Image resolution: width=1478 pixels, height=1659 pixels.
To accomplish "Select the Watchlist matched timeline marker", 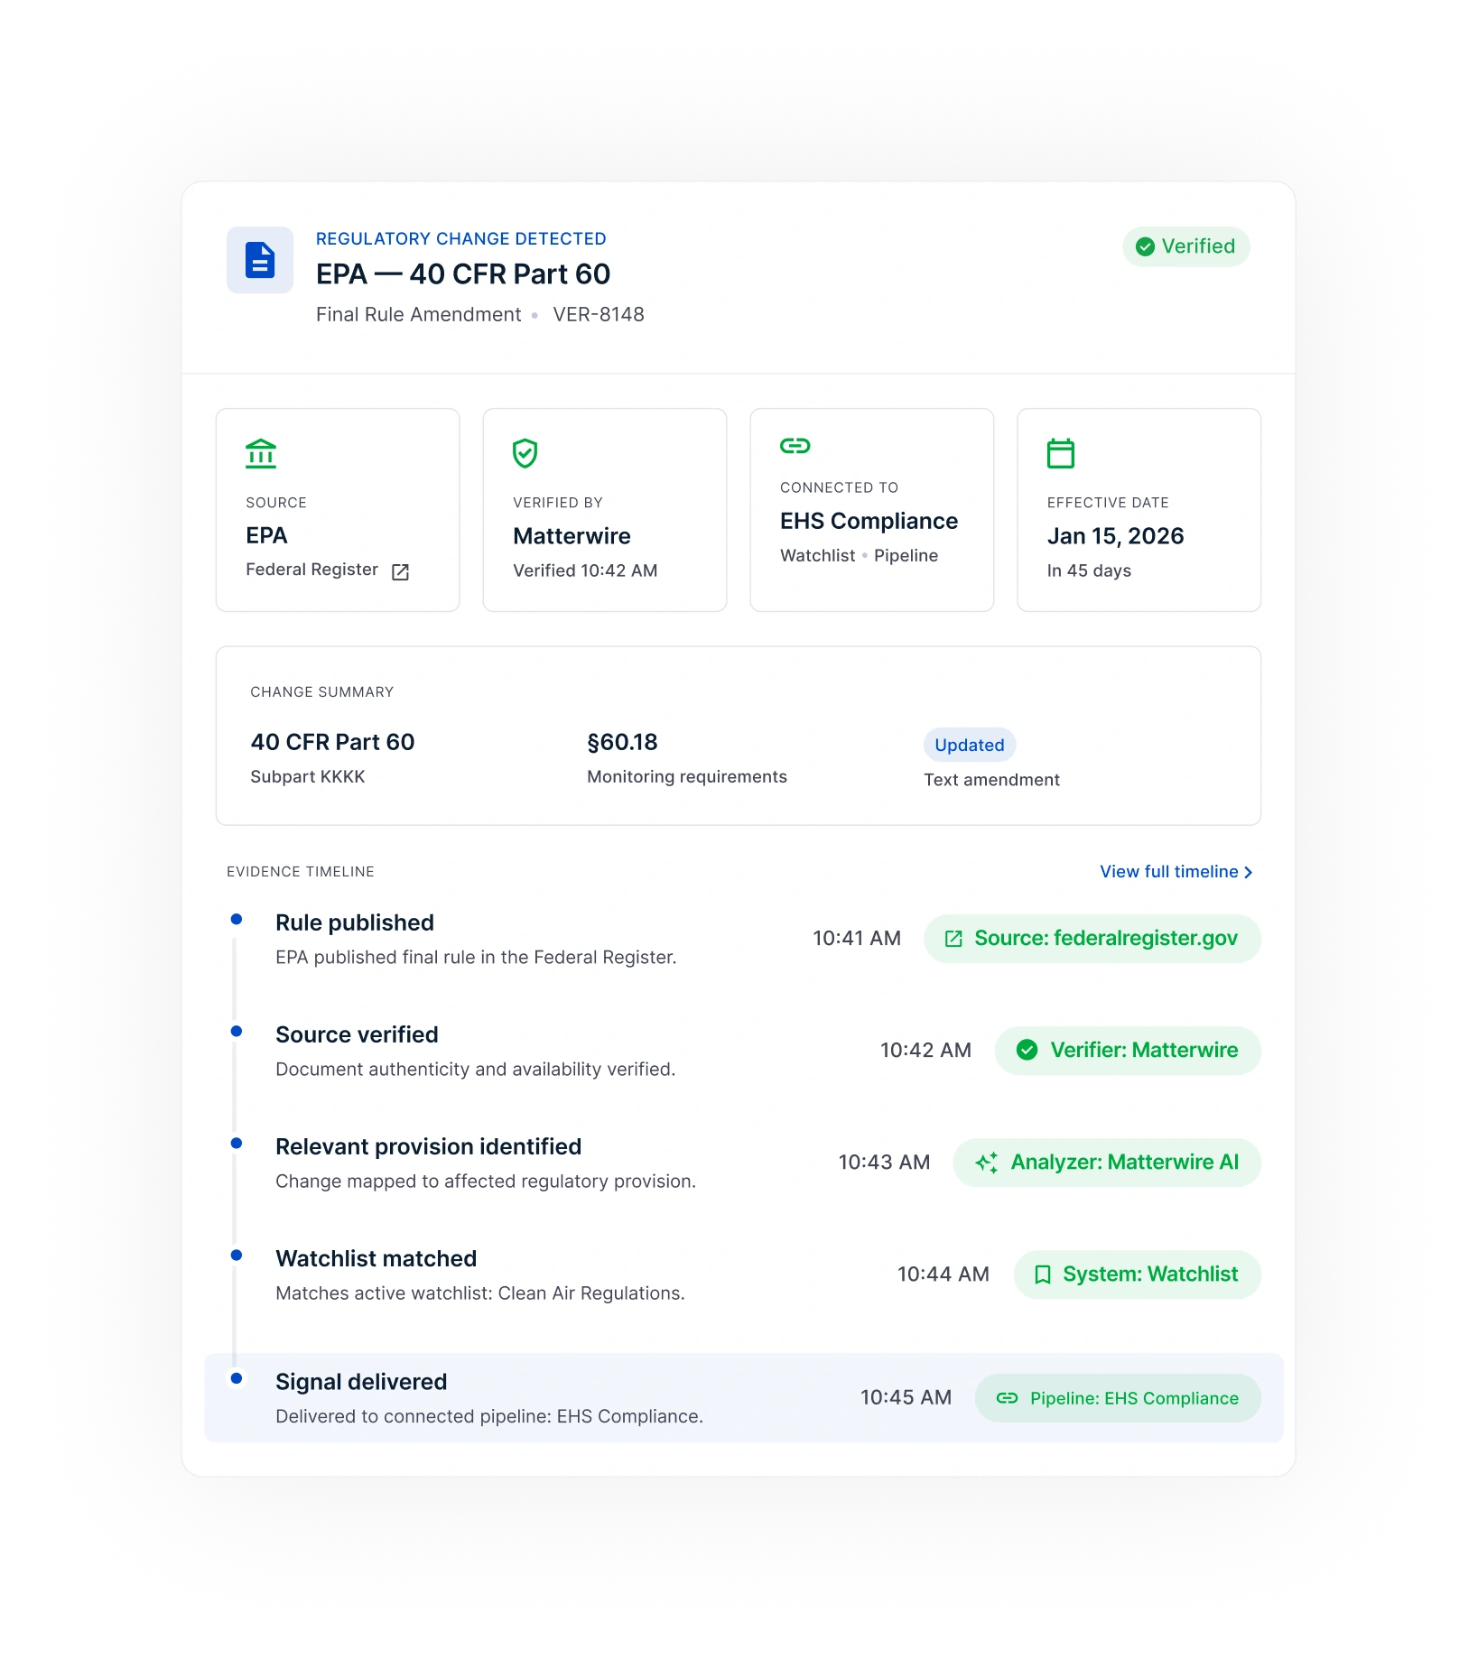I will [237, 1255].
